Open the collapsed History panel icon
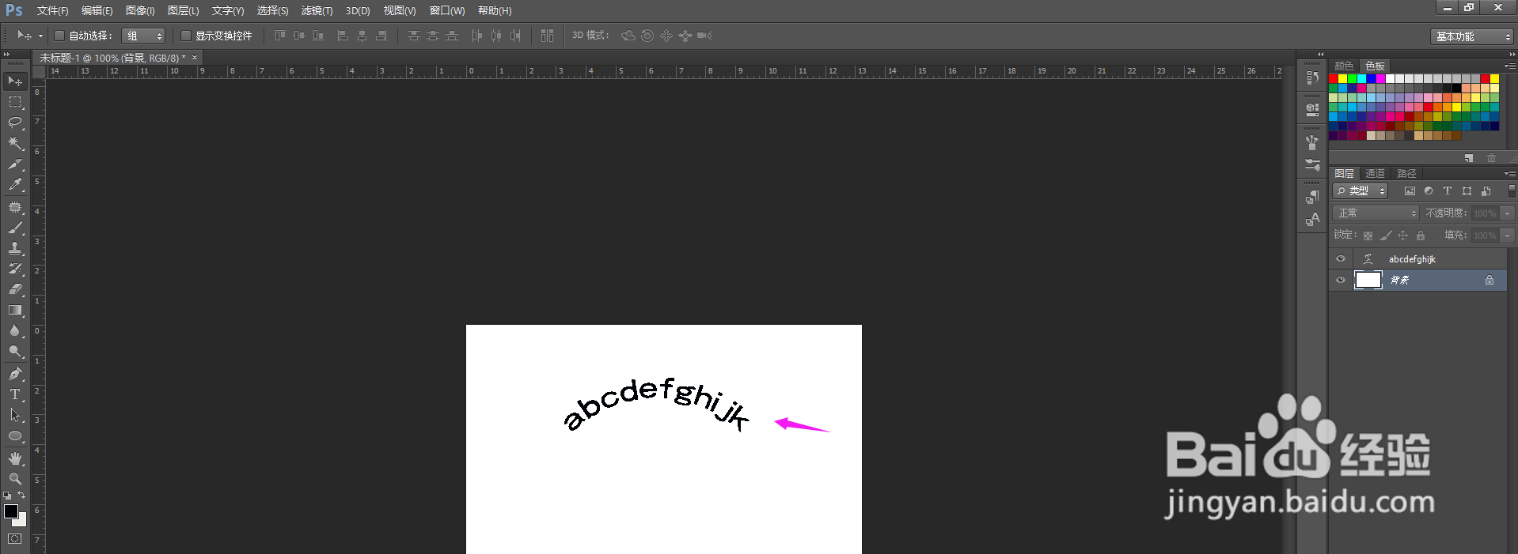The height and width of the screenshot is (554, 1518). tap(1312, 77)
